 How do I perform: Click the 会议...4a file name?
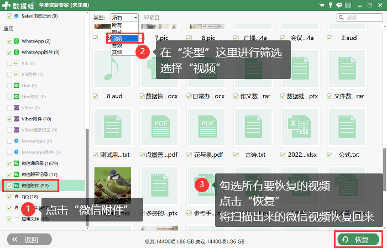click(x=302, y=38)
